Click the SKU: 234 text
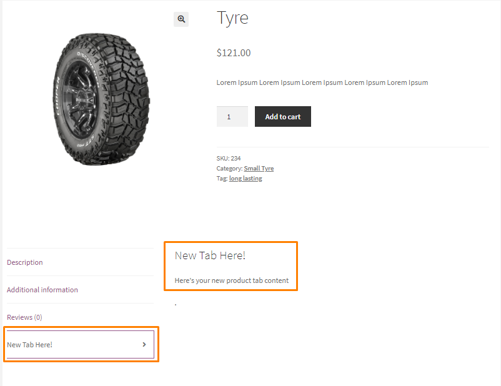Image resolution: width=501 pixels, height=386 pixels. (x=228, y=159)
